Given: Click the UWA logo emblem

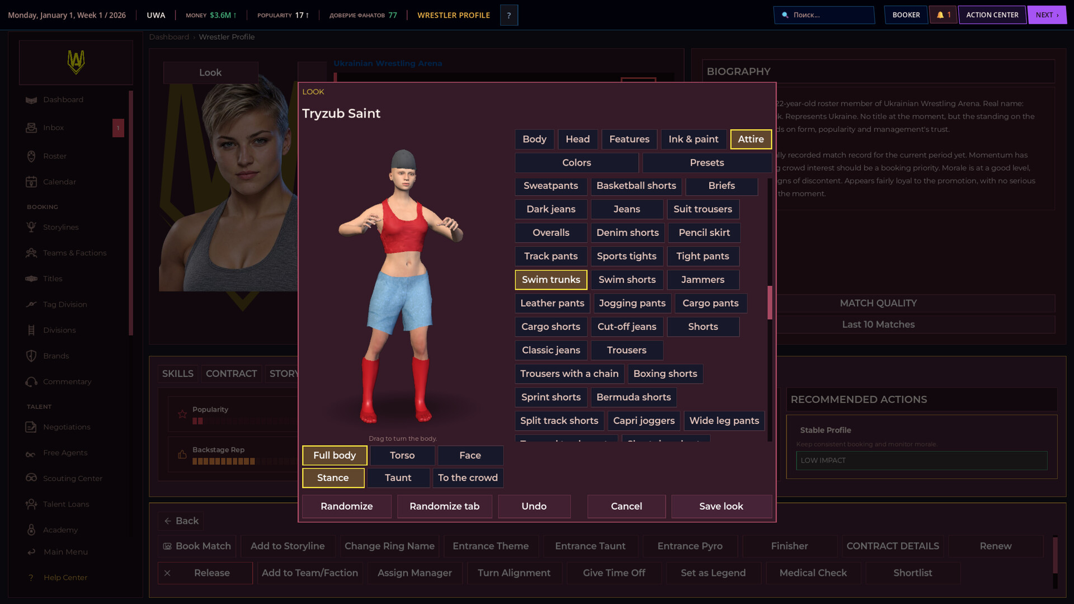Looking at the screenshot, I should point(76,62).
